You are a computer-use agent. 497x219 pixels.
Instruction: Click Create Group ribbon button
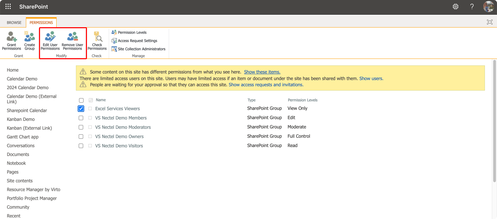[x=30, y=41]
